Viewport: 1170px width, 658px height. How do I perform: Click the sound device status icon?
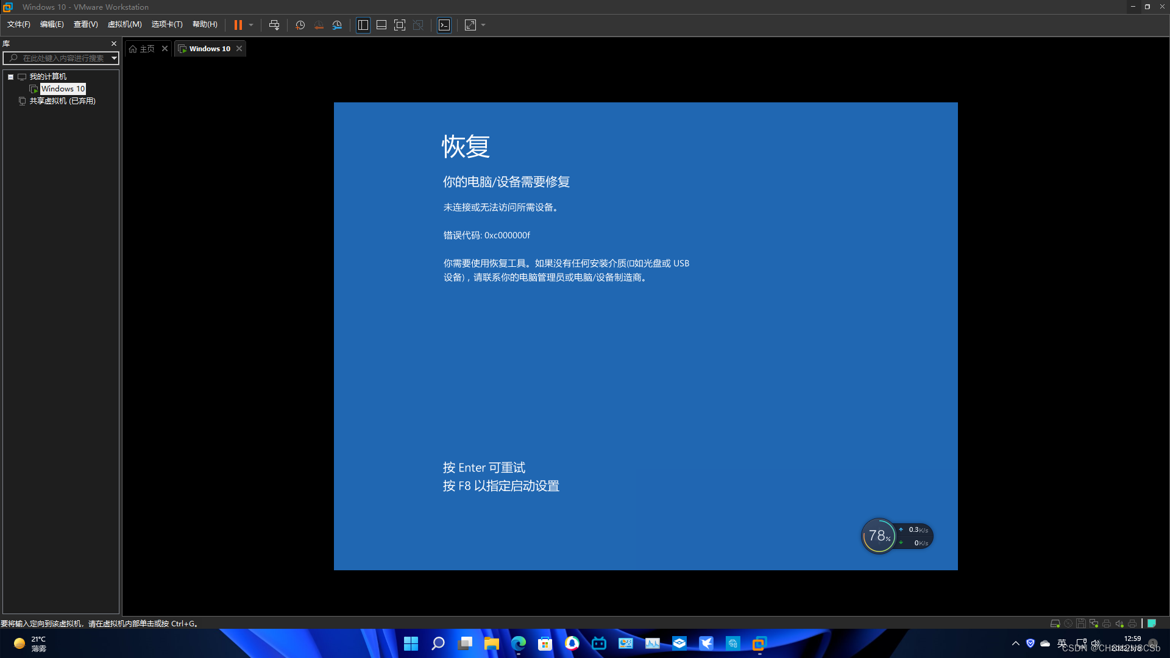pyautogui.click(x=1119, y=623)
